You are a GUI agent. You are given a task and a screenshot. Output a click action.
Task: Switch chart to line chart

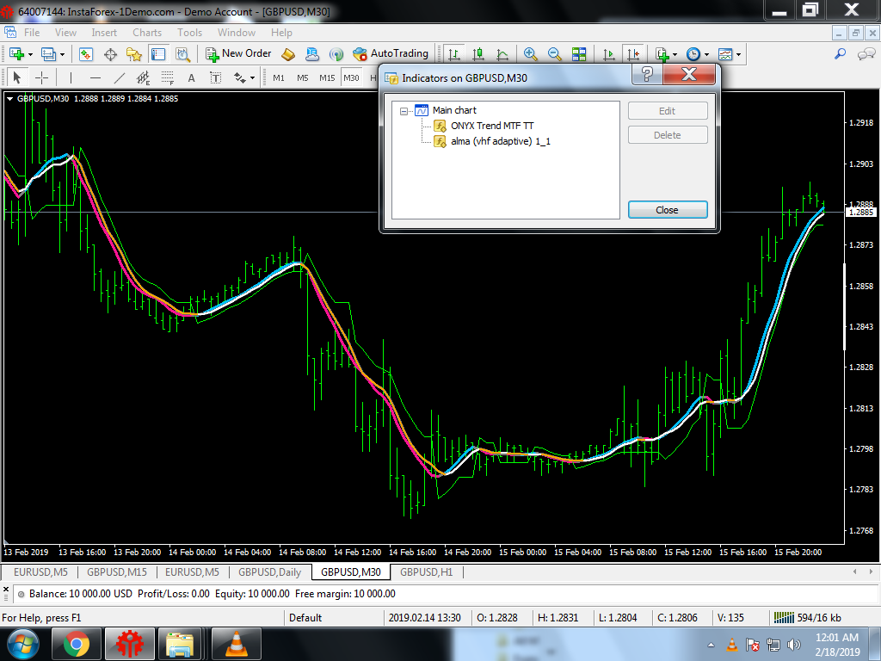coord(502,54)
